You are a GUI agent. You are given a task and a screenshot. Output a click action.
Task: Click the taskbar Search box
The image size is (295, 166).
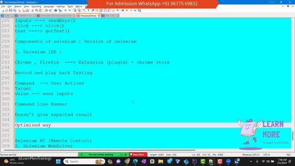pos(84,161)
